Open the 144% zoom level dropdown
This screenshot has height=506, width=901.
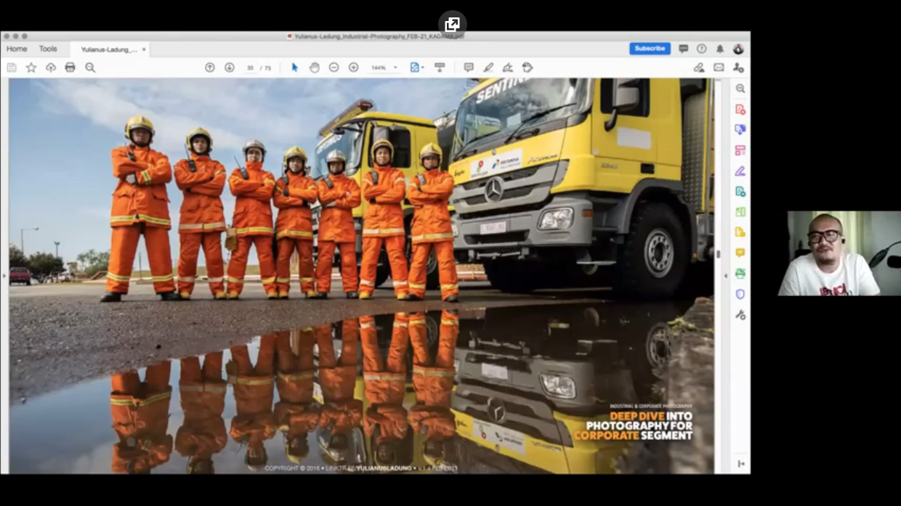click(384, 68)
